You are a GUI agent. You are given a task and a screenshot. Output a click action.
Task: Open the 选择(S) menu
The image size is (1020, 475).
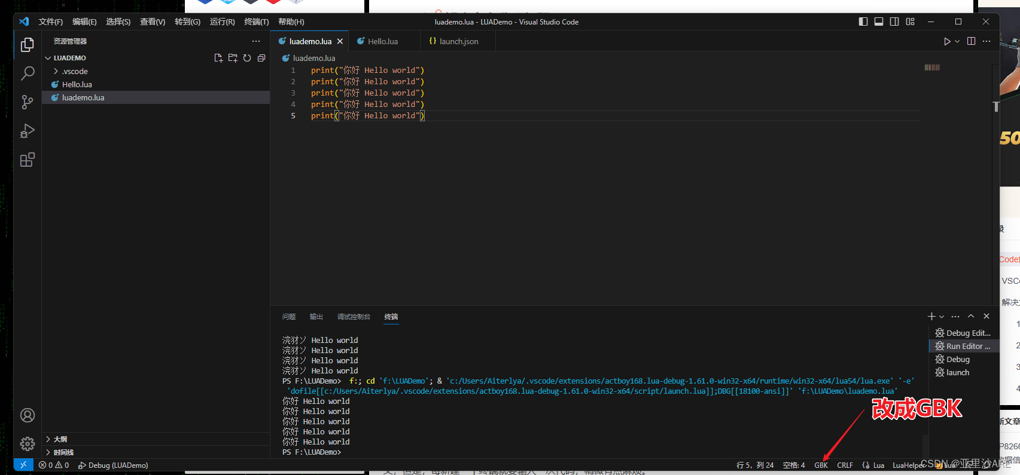[118, 22]
